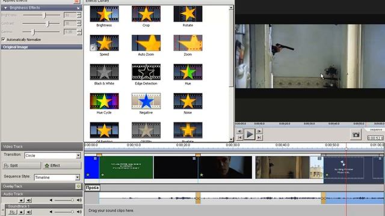Open the Transition dropdown showing Circle
Screen dimensions: 385x216
pos(78,155)
